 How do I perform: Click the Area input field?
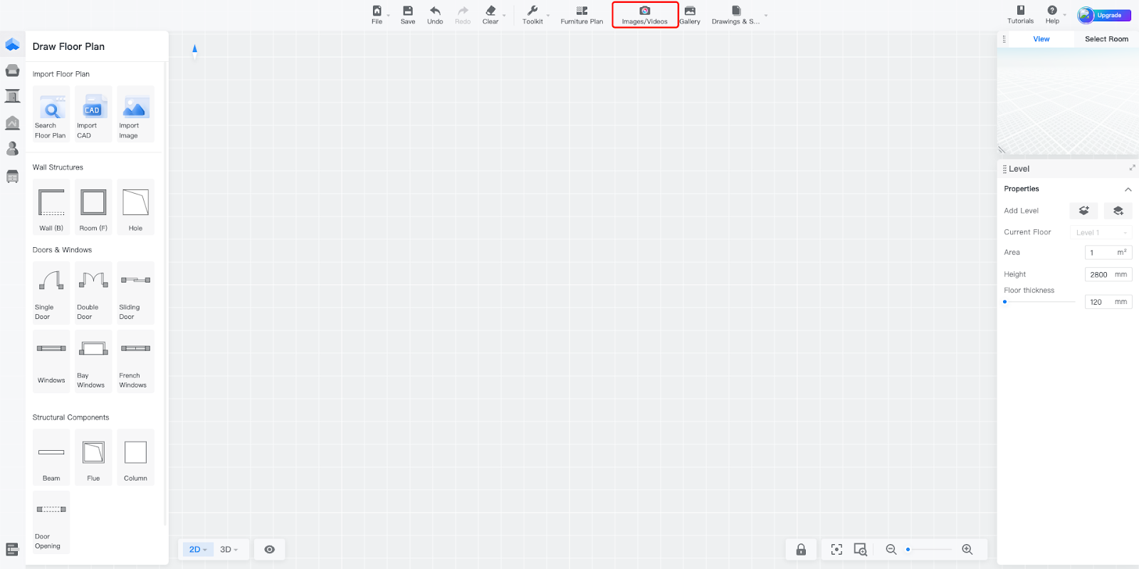(x=1108, y=253)
